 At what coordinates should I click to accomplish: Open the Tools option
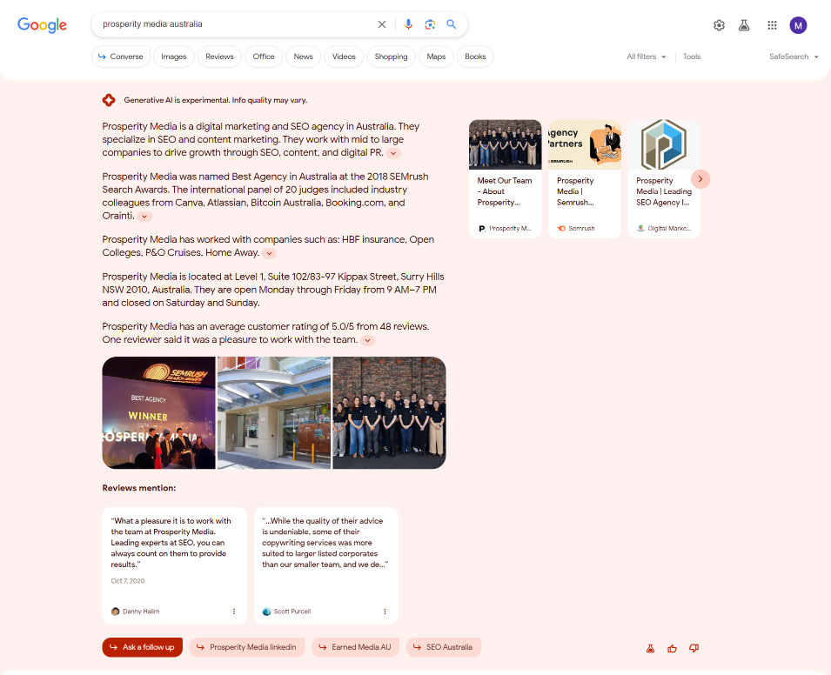tap(691, 57)
